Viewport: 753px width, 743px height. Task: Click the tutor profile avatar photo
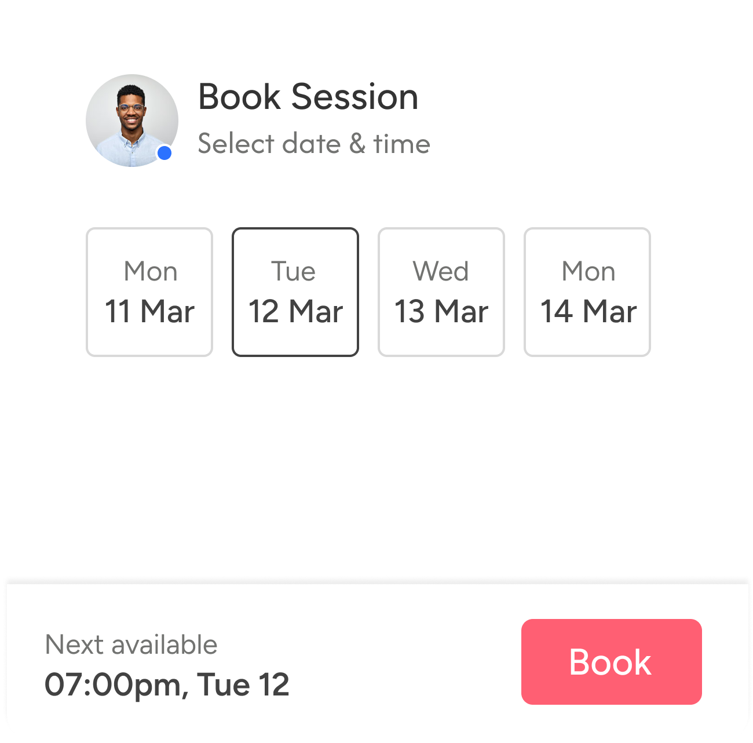131,120
